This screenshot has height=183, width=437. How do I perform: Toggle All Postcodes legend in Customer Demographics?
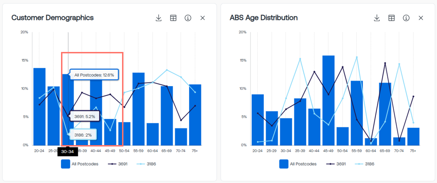point(80,164)
